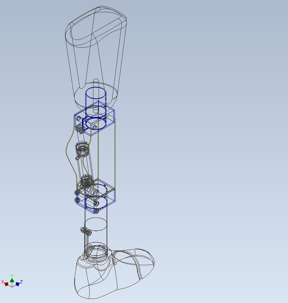Screen dimensions: 288x303
Task: Click the green Y axis on the triad
Action: 12,280
